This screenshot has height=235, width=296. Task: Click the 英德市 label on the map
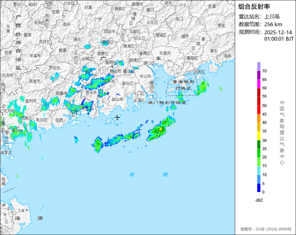click(x=137, y=4)
